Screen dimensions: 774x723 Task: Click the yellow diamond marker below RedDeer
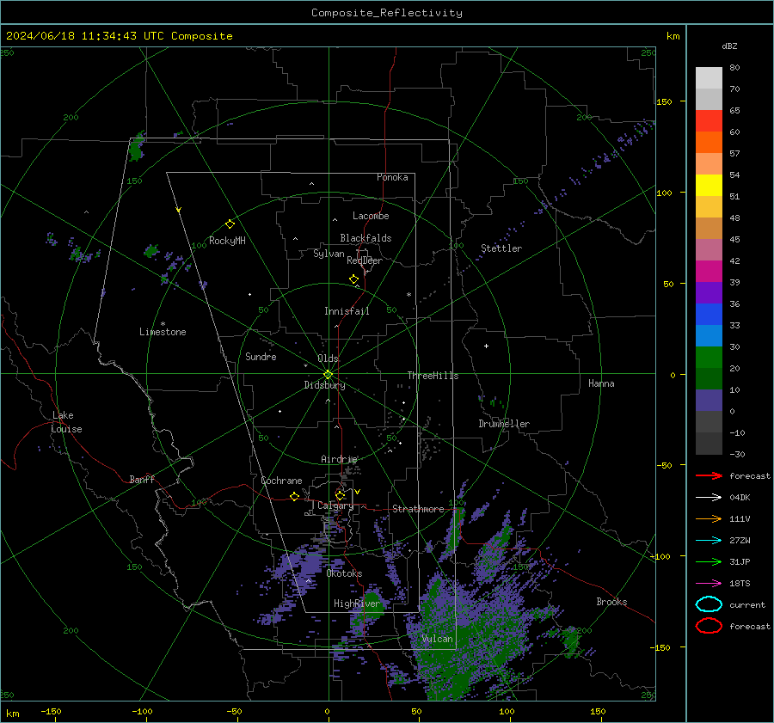pyautogui.click(x=353, y=279)
